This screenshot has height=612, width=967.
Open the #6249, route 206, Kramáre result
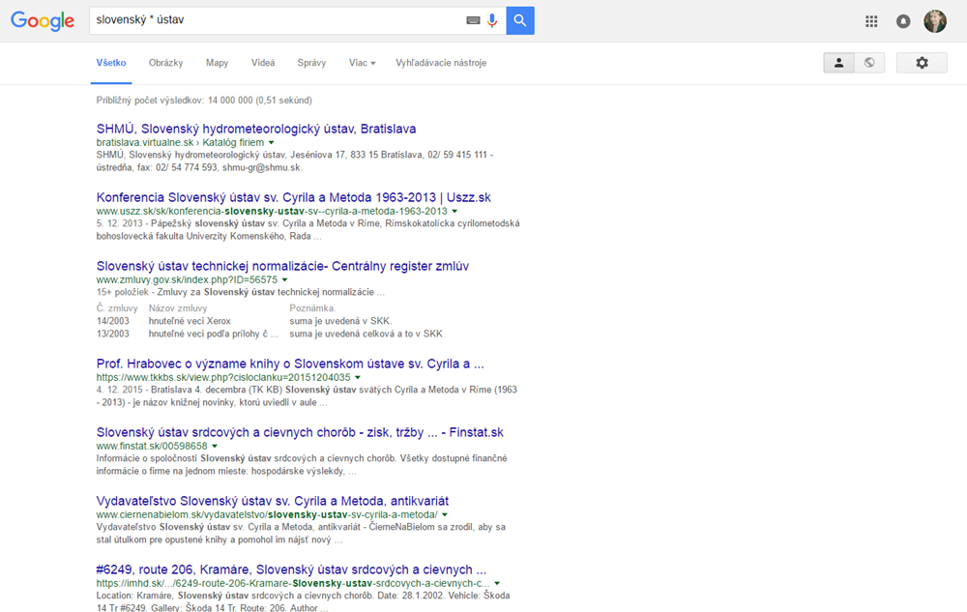291,569
